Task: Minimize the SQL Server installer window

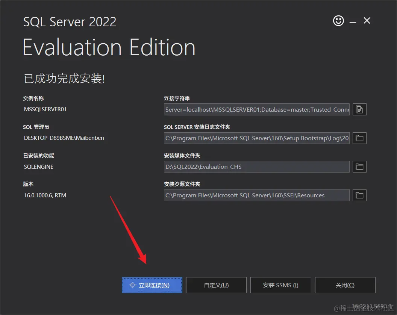Action: click(x=353, y=22)
